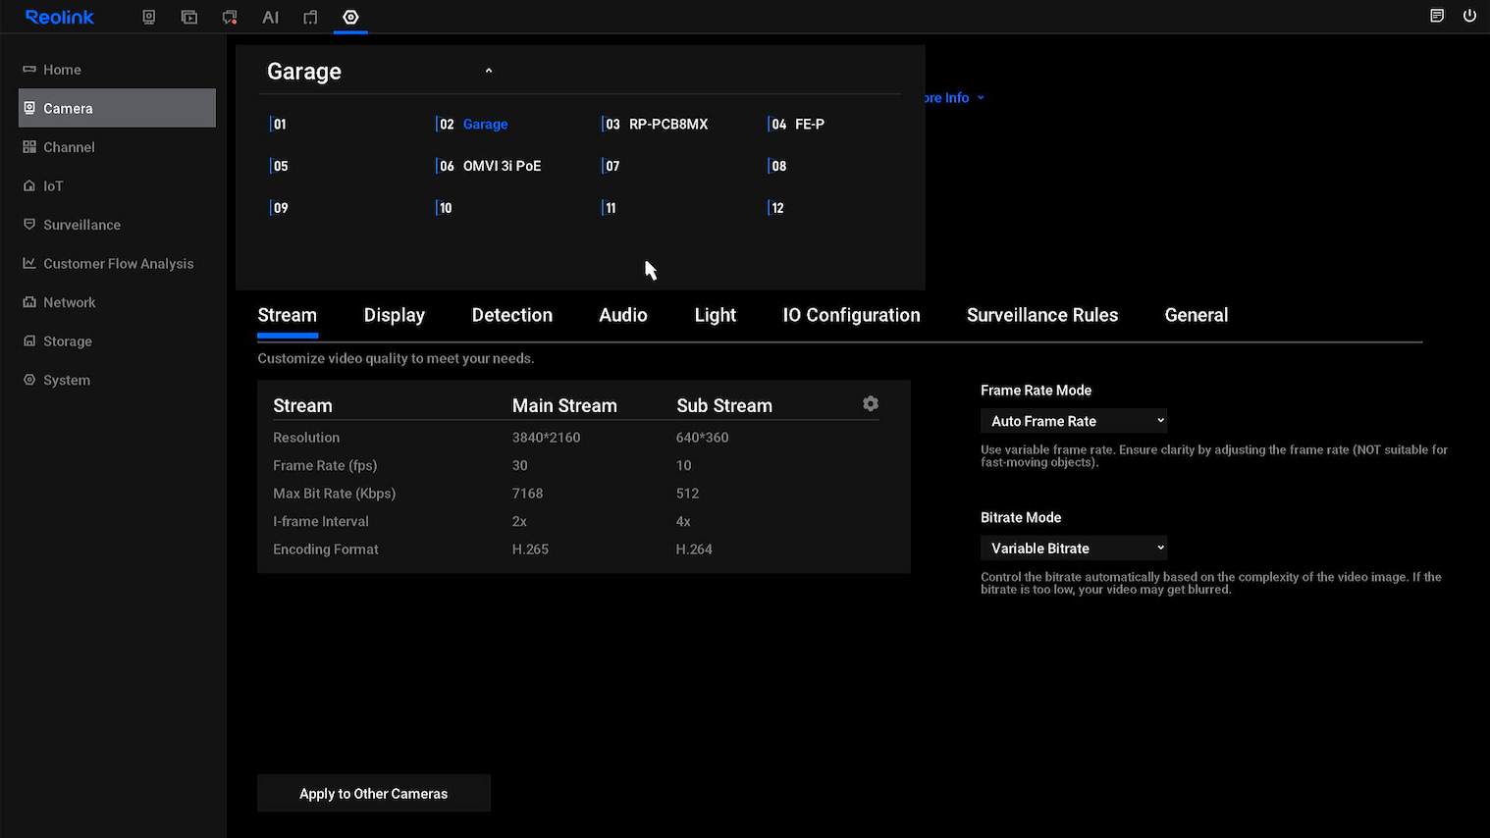Collapse the Garage camera selector
This screenshot has height=838, width=1490.
pos(489,71)
